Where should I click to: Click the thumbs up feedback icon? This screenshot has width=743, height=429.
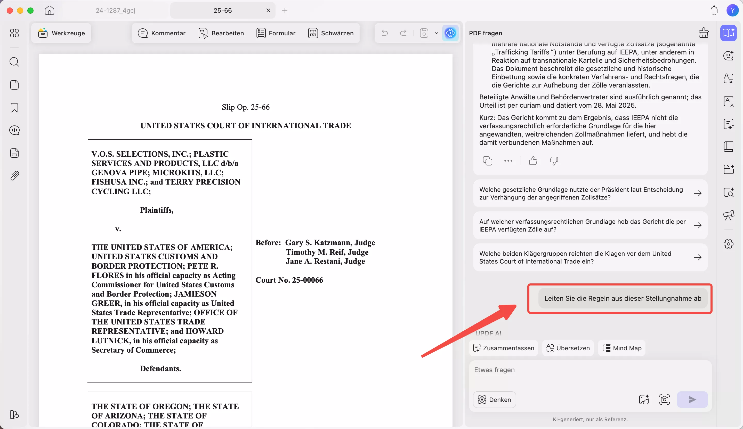[x=533, y=161]
